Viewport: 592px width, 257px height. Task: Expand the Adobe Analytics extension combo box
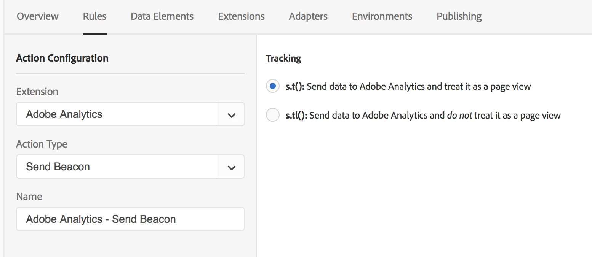click(117, 114)
